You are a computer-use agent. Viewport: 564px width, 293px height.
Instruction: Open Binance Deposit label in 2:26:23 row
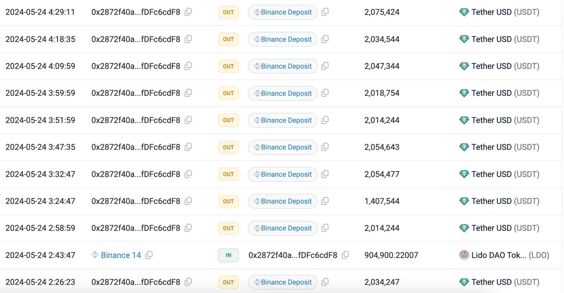click(x=282, y=282)
